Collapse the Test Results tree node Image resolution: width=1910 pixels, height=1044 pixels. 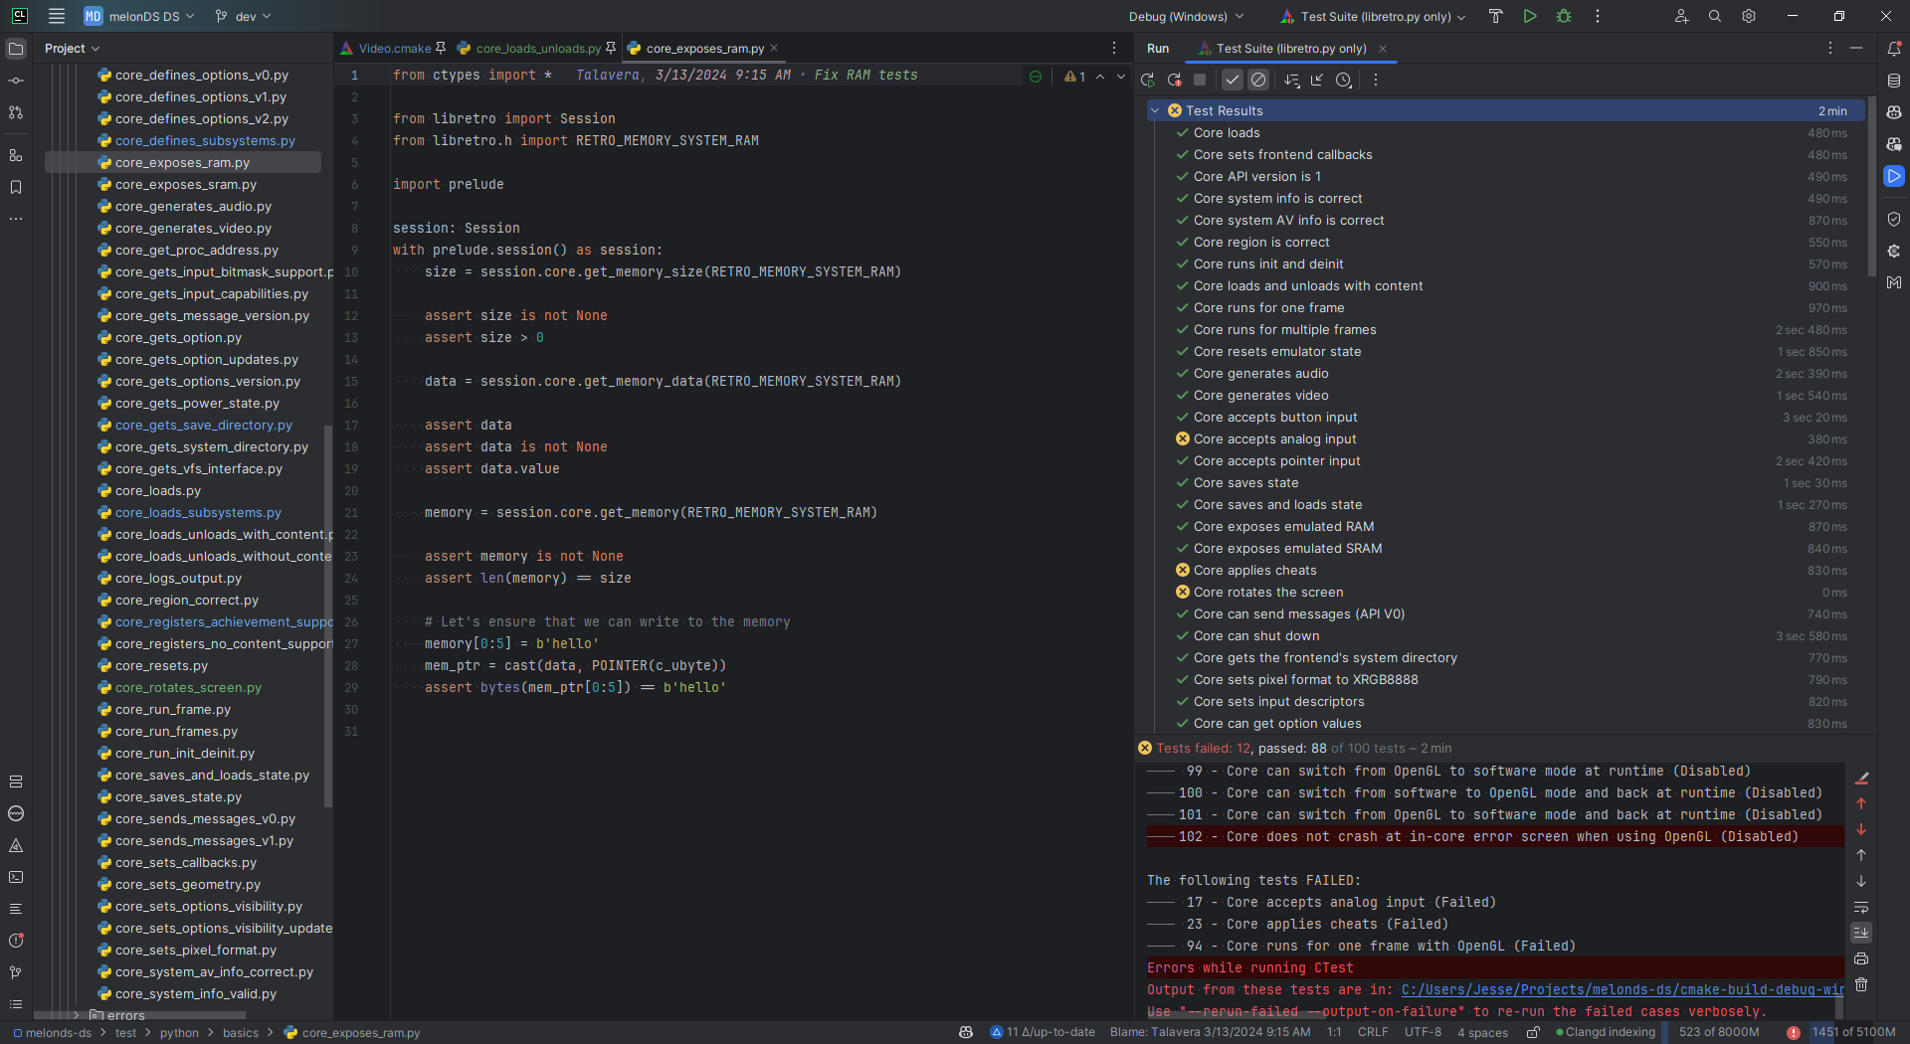click(1155, 111)
